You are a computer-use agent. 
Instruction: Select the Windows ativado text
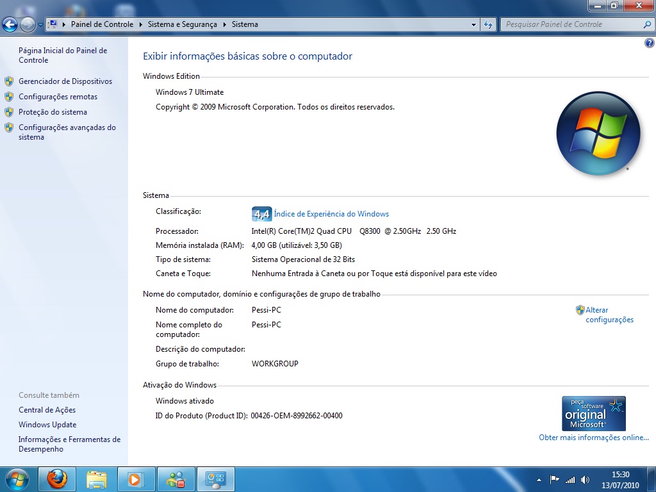coord(184,401)
